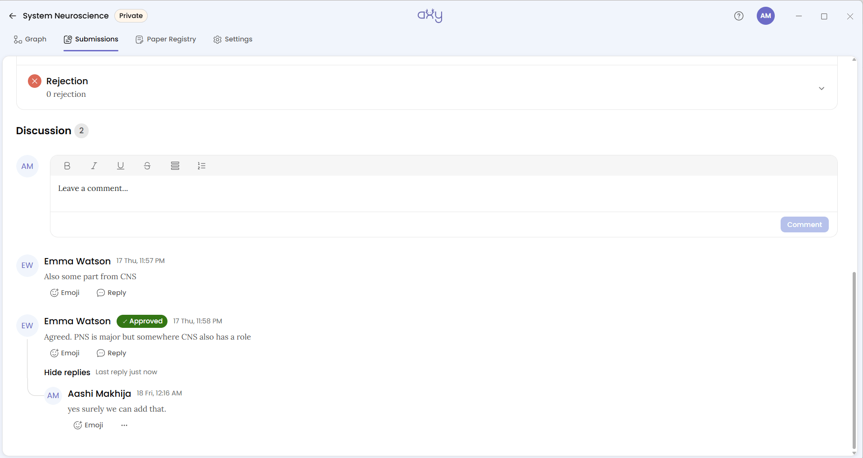This screenshot has width=863, height=458.
Task: Click the '0 rejection' text
Action: (x=66, y=94)
